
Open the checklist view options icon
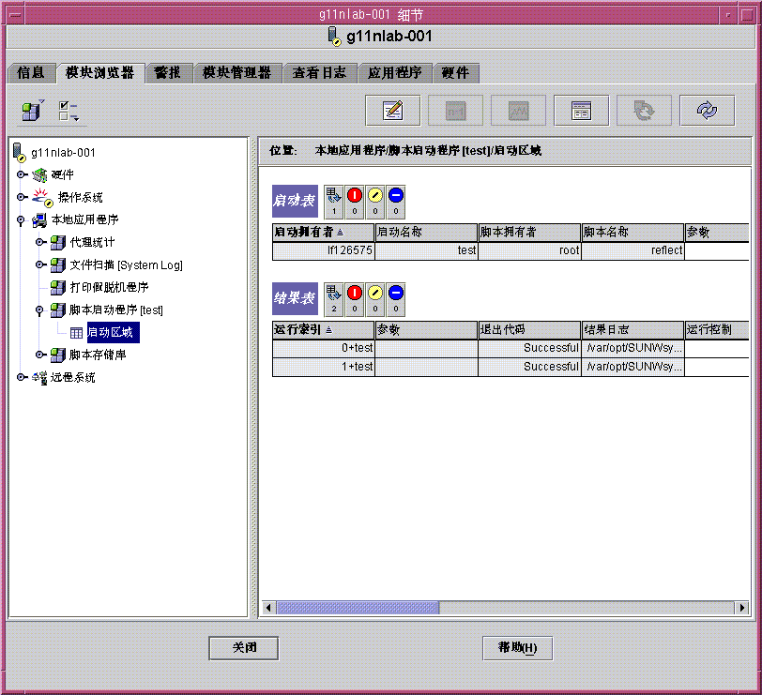coord(69,112)
